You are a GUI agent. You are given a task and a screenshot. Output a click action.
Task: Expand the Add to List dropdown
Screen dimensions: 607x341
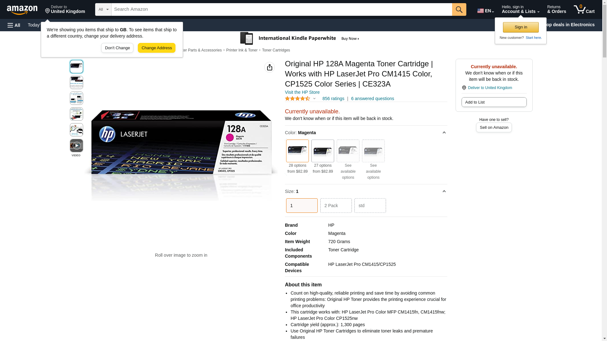point(494,102)
